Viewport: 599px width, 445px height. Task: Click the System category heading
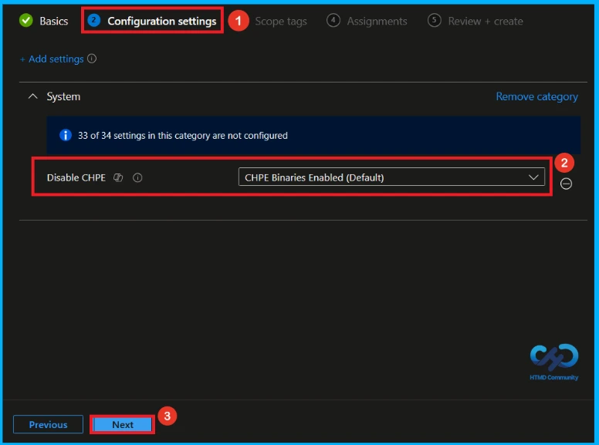pyautogui.click(x=63, y=96)
